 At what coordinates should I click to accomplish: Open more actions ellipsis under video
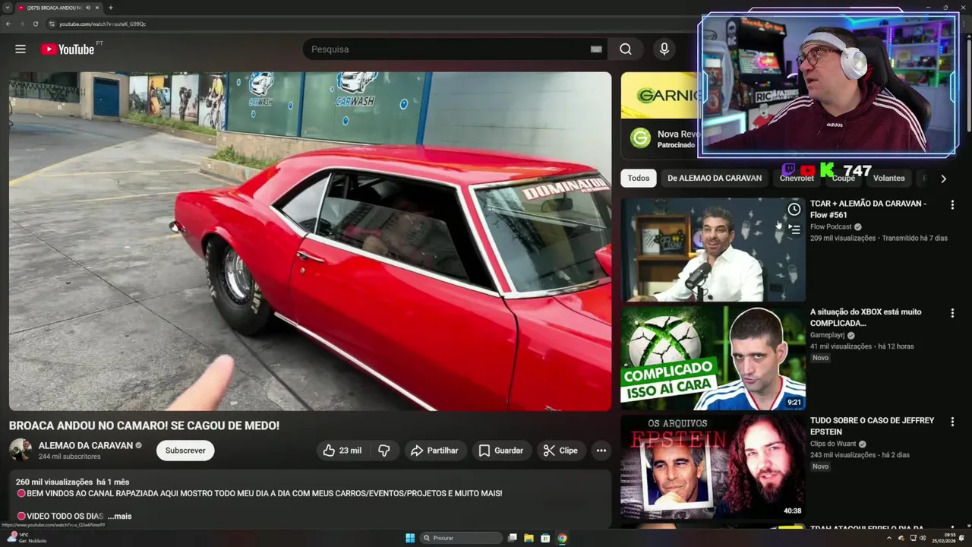601,451
